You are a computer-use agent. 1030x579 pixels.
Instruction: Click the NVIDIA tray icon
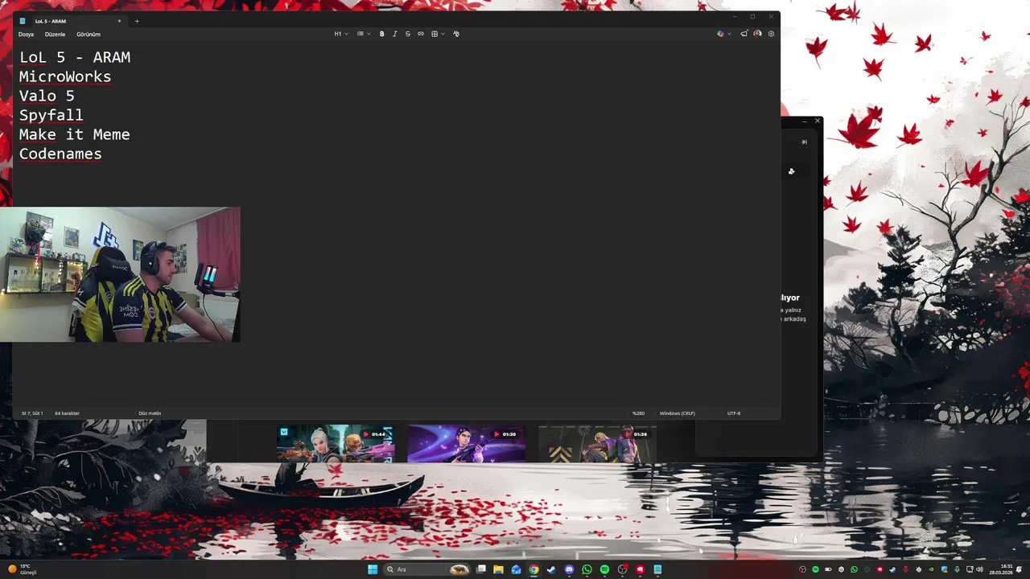(x=931, y=569)
